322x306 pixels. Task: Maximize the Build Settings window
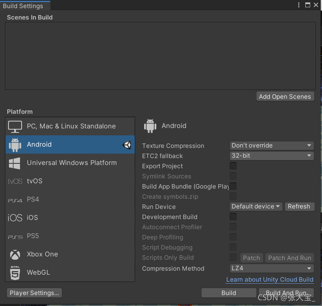pos(308,5)
